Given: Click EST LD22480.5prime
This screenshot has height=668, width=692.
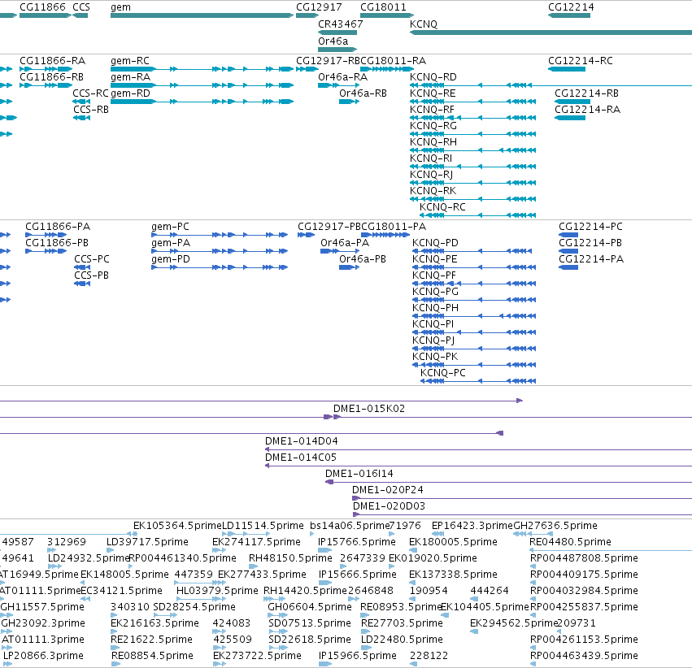Looking at the screenshot, I should (366, 648).
